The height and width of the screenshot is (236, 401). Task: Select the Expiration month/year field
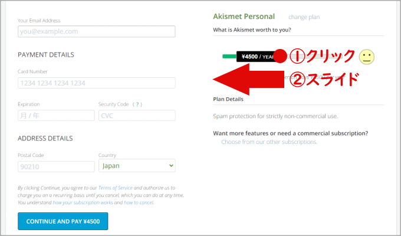(x=56, y=116)
